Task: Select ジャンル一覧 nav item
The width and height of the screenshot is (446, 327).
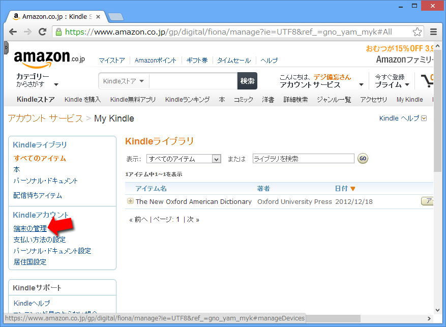Action: 334,99
